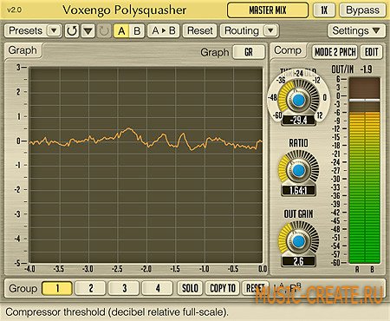Click the Graph panel label at top-left
This screenshot has height=321, width=390.
tap(23, 50)
